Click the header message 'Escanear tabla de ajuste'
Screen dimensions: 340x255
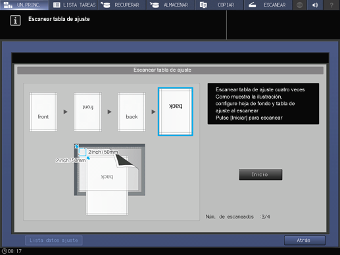(x=59, y=19)
